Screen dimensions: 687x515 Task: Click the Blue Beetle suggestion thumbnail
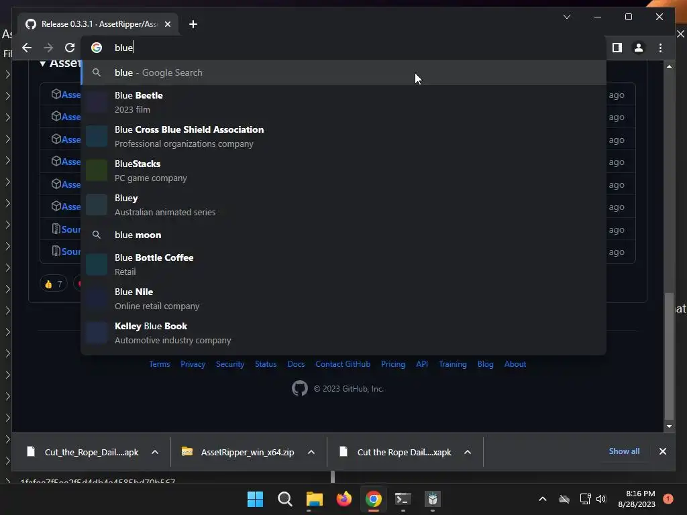click(97, 102)
